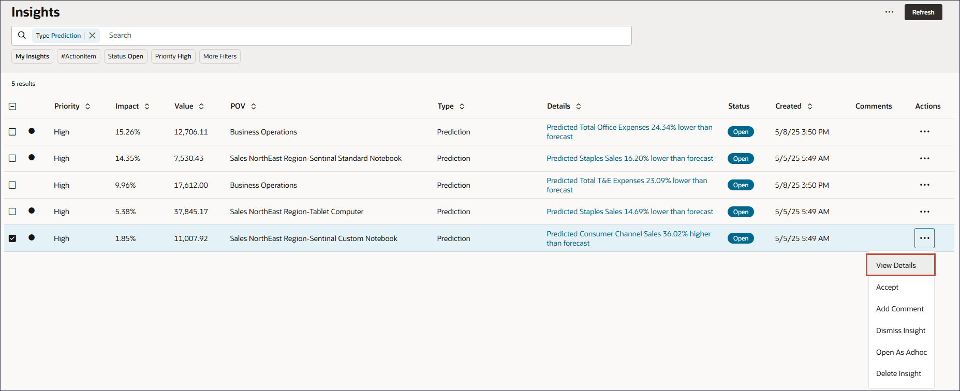Sort by Impact column
960x391 pixels.
(x=147, y=107)
